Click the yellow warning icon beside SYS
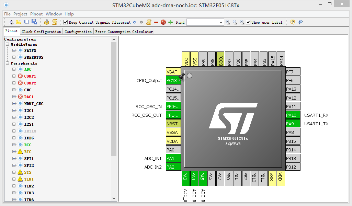The width and height of the screenshot is (352, 206). pyautogui.click(x=20, y=172)
